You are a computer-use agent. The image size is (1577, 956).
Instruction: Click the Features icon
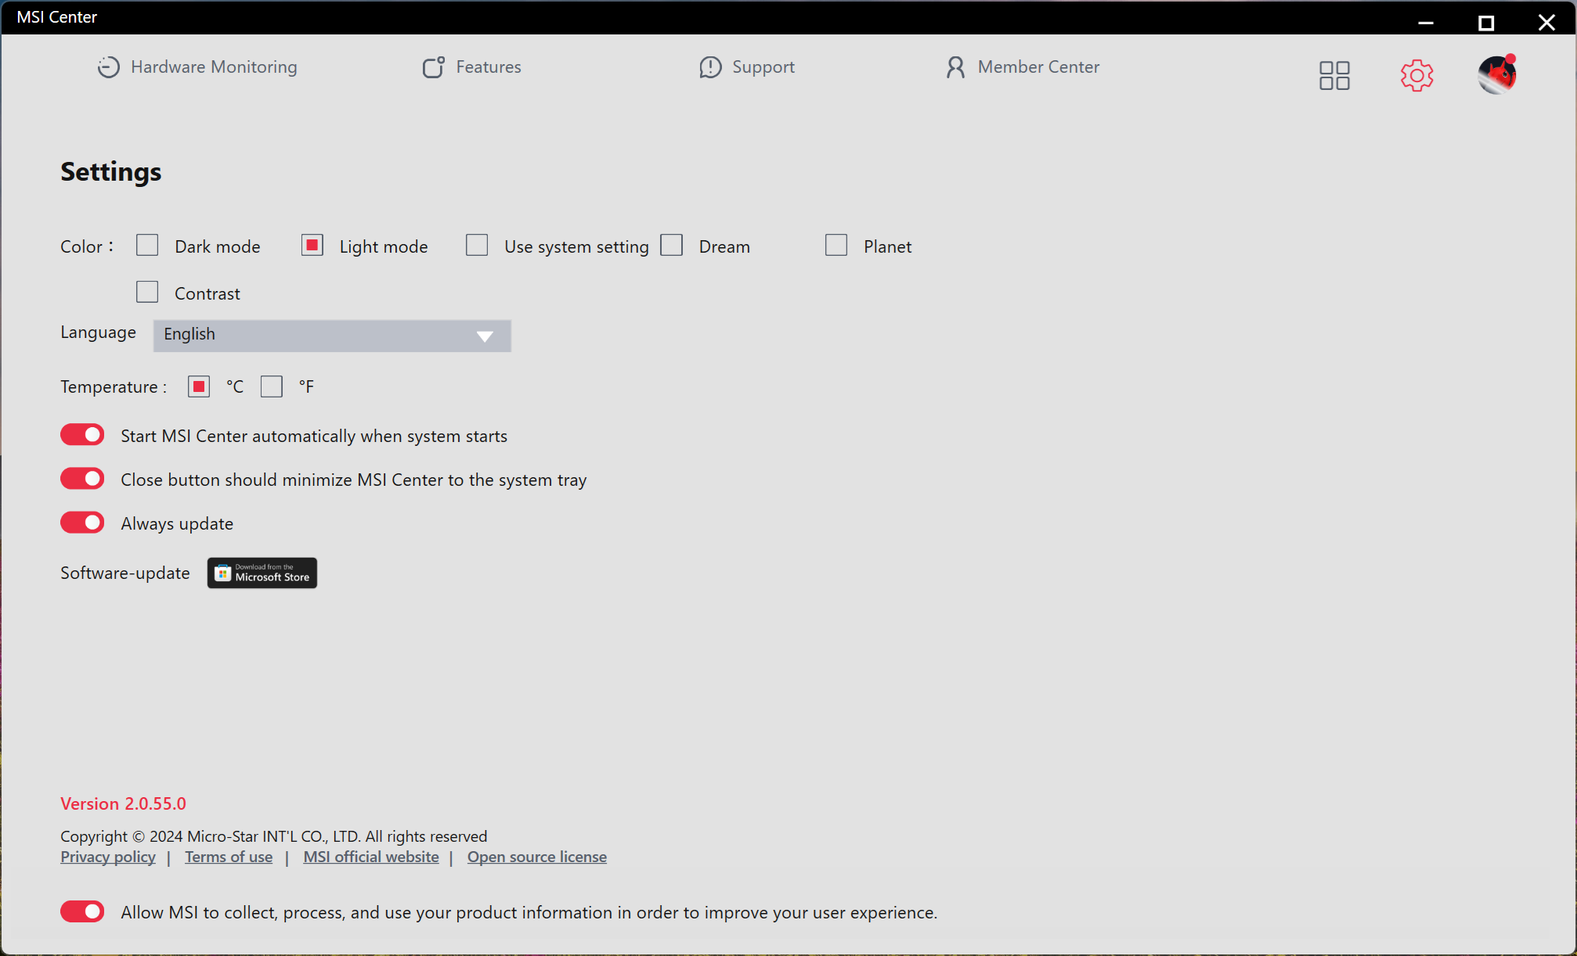pyautogui.click(x=433, y=67)
